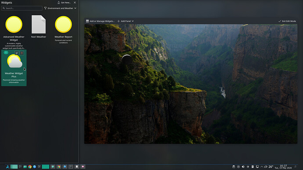This screenshot has width=303, height=170.
Task: Switch to the Chrome task window button
Action: [x=59, y=166]
